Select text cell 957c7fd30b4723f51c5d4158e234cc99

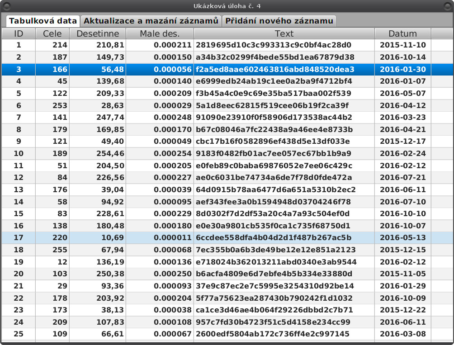[284, 322]
